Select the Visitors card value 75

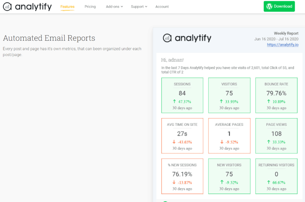229,93
